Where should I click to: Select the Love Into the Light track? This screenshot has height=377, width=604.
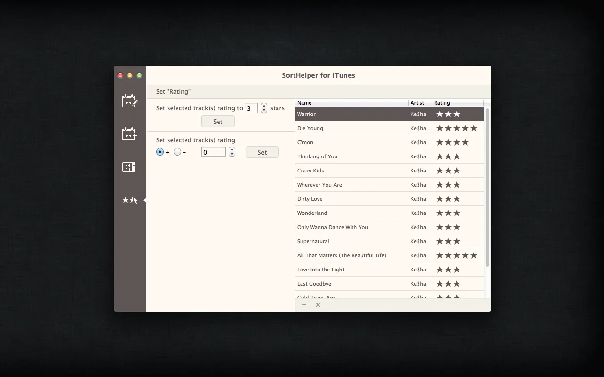pos(390,270)
